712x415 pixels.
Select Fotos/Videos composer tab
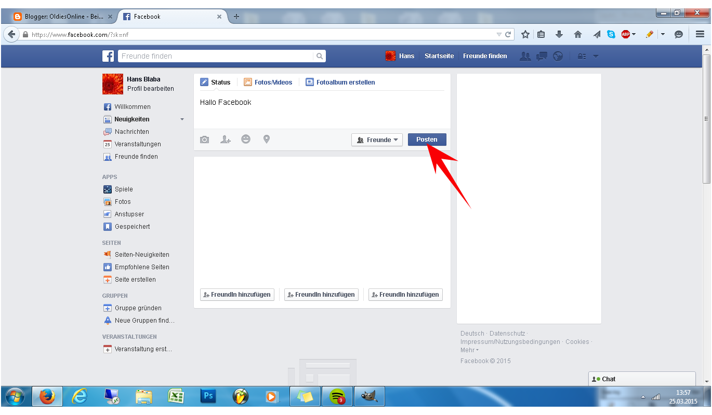click(268, 82)
